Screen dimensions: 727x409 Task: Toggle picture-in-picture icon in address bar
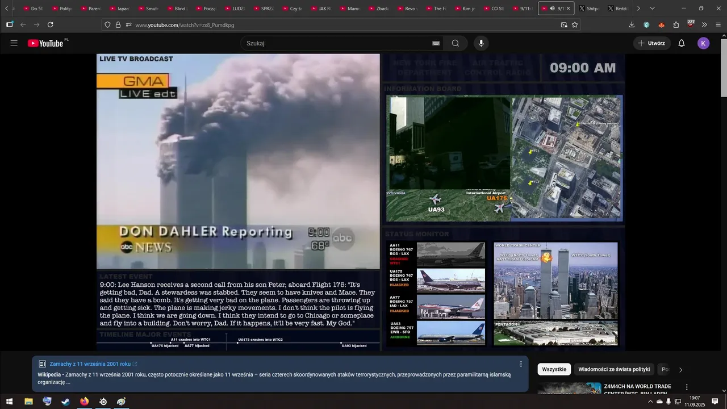564,25
